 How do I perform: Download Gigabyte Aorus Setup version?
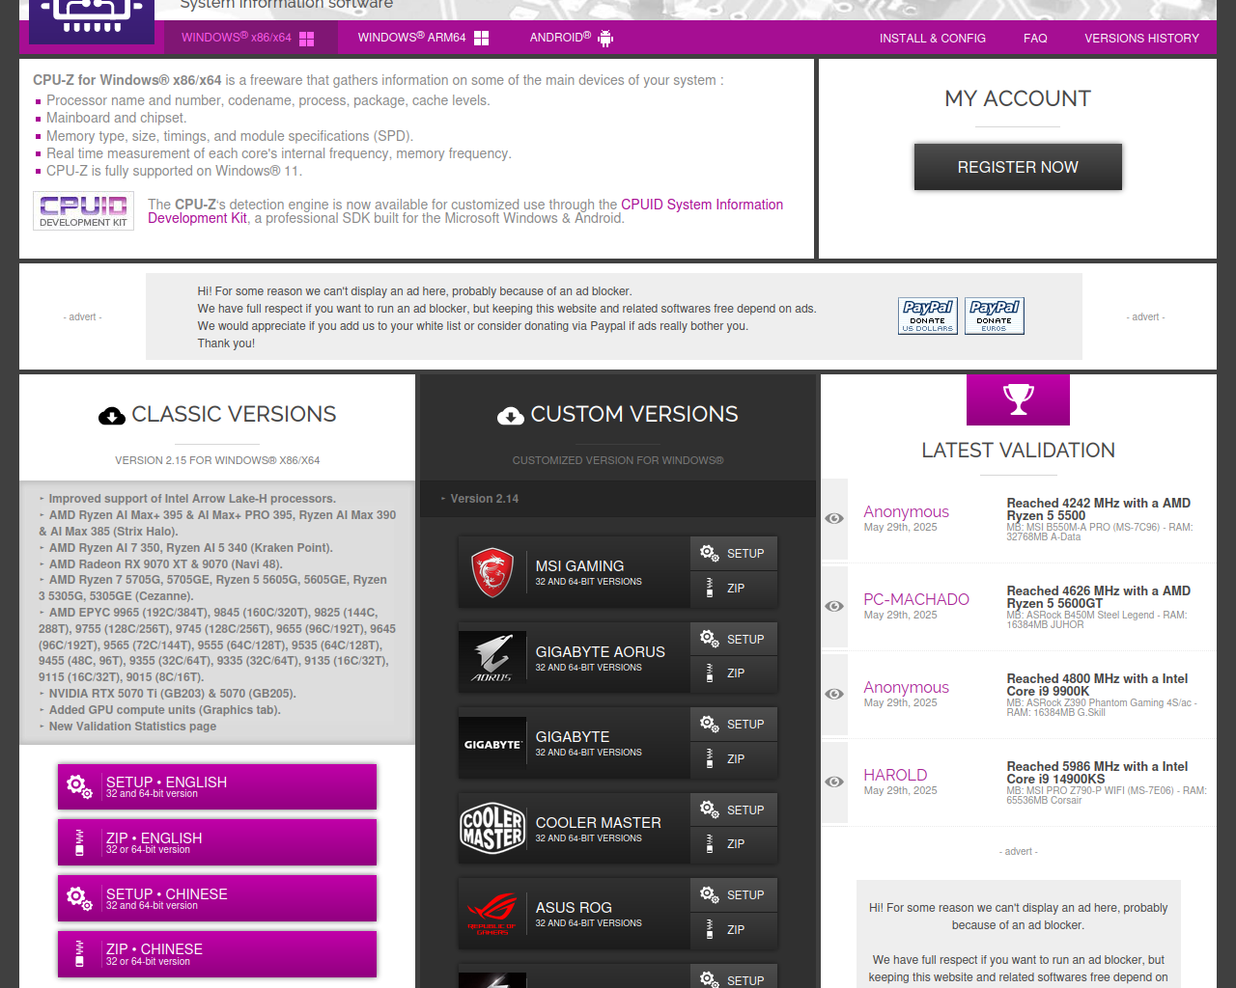click(734, 640)
